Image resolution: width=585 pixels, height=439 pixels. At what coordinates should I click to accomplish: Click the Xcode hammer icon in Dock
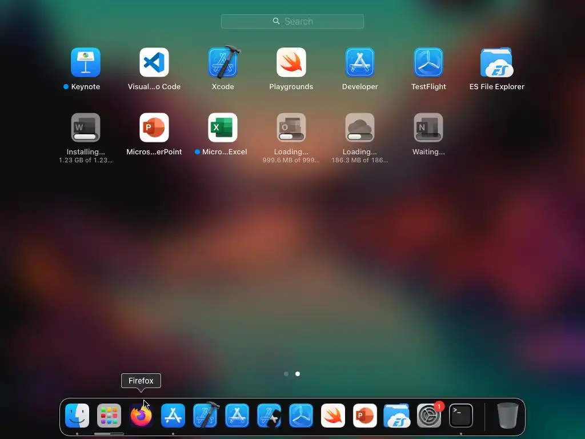click(205, 416)
